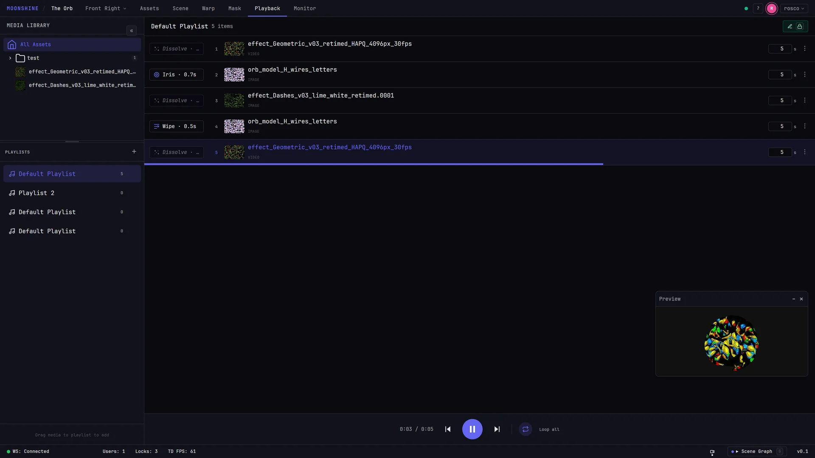Click duration field of item 5
The width and height of the screenshot is (815, 458).
click(x=780, y=152)
